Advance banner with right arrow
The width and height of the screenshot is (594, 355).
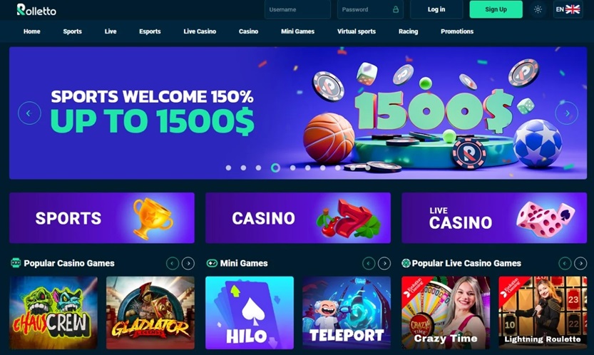567,113
